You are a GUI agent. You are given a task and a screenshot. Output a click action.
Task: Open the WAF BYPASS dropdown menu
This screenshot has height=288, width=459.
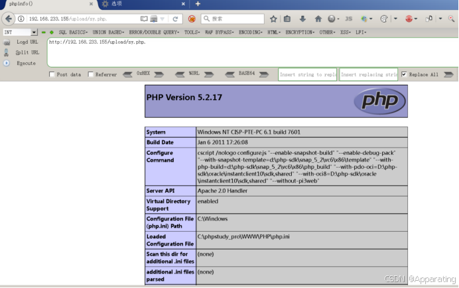coord(220,32)
